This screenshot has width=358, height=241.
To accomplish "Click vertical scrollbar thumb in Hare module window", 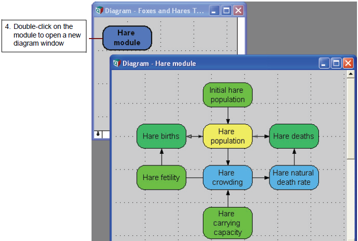I will (x=350, y=118).
